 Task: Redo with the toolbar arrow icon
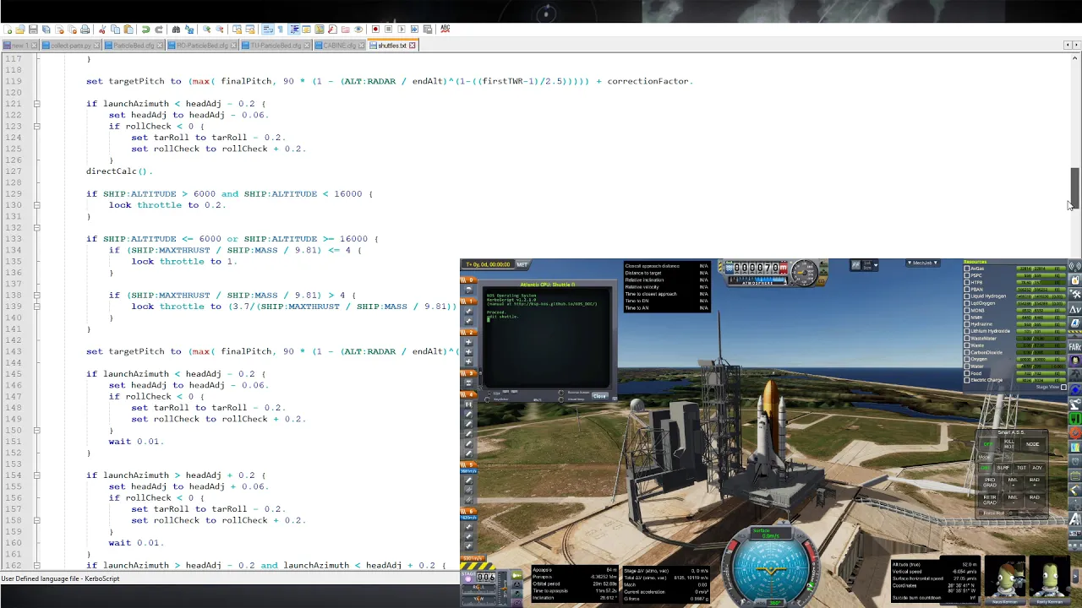[159, 29]
